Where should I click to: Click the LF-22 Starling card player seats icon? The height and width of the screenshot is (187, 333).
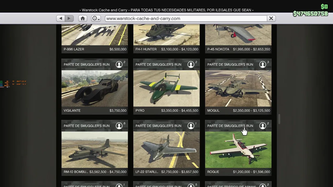191,126
